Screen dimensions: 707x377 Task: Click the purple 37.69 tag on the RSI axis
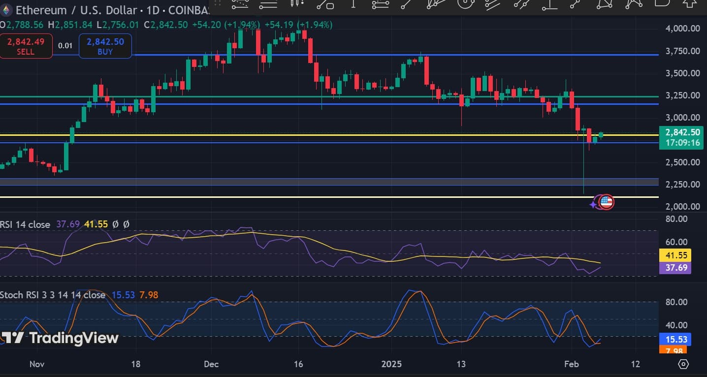(x=675, y=268)
